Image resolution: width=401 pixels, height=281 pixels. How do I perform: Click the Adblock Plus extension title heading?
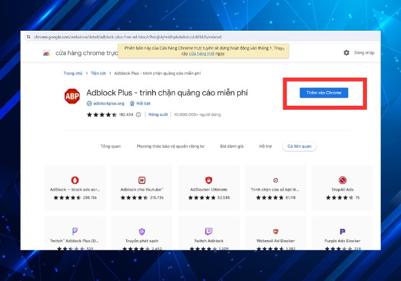167,92
